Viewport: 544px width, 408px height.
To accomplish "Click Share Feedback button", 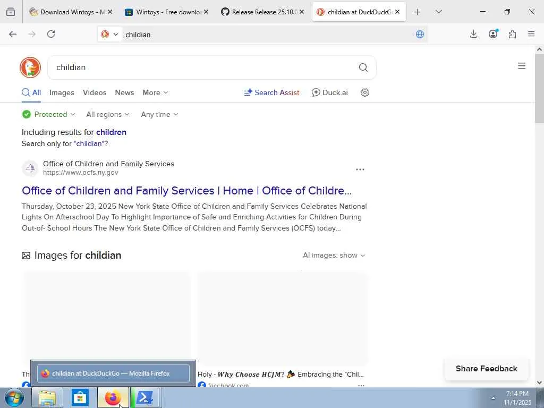I will [487, 369].
